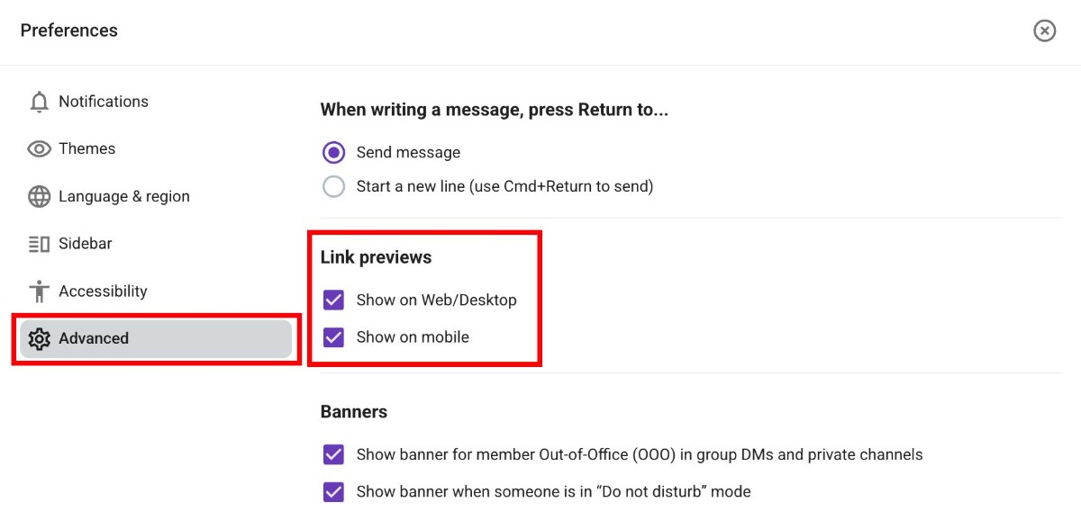Click the Notifications bell icon

tap(39, 103)
